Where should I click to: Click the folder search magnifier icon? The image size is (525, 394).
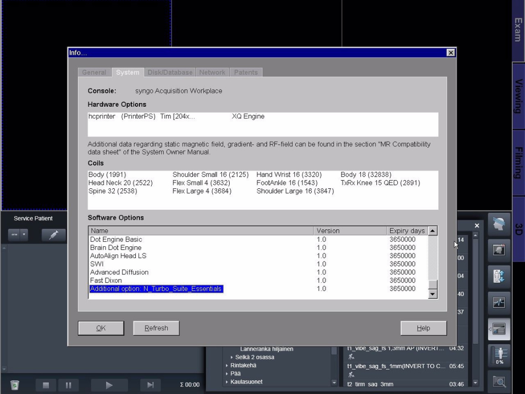click(x=499, y=381)
